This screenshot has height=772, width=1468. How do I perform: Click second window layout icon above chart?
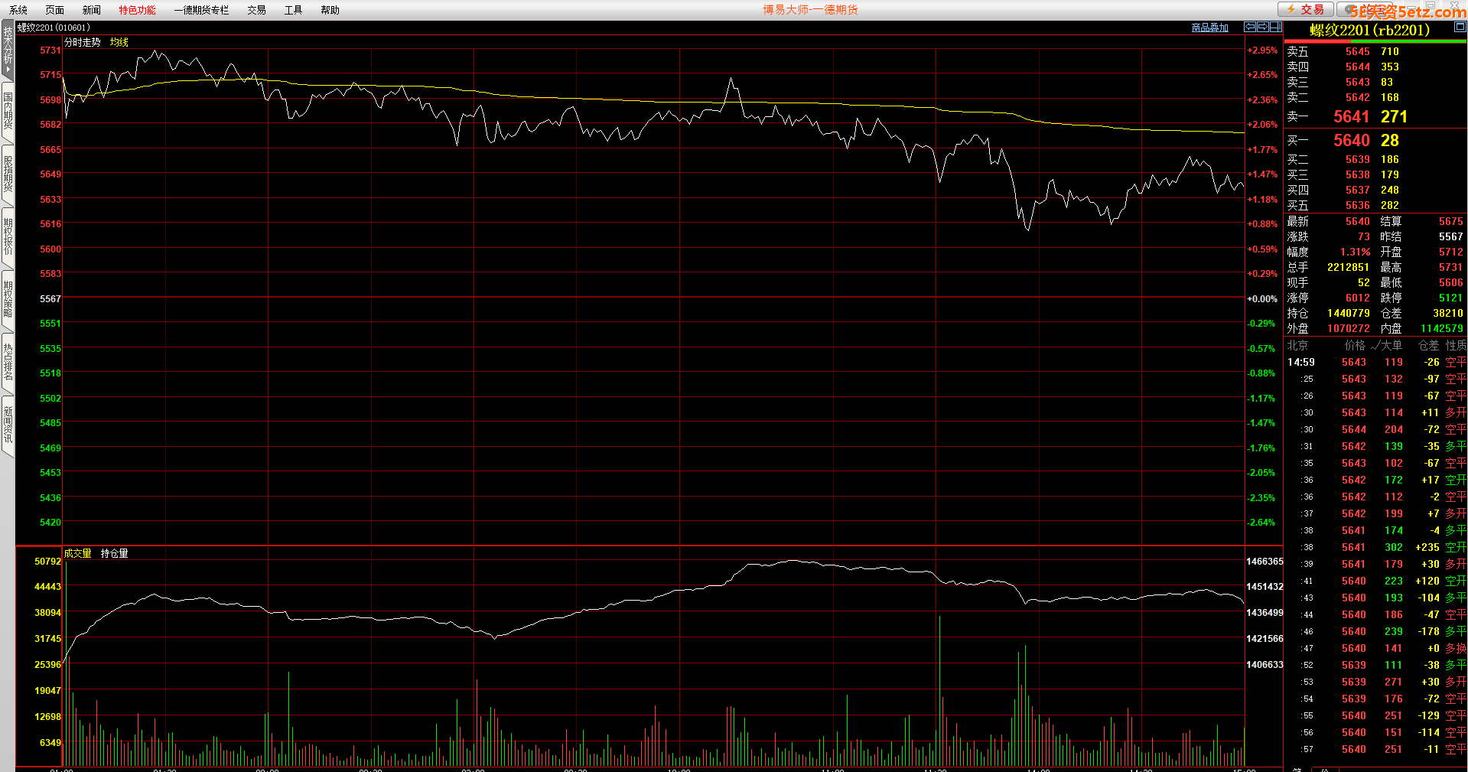(1262, 27)
